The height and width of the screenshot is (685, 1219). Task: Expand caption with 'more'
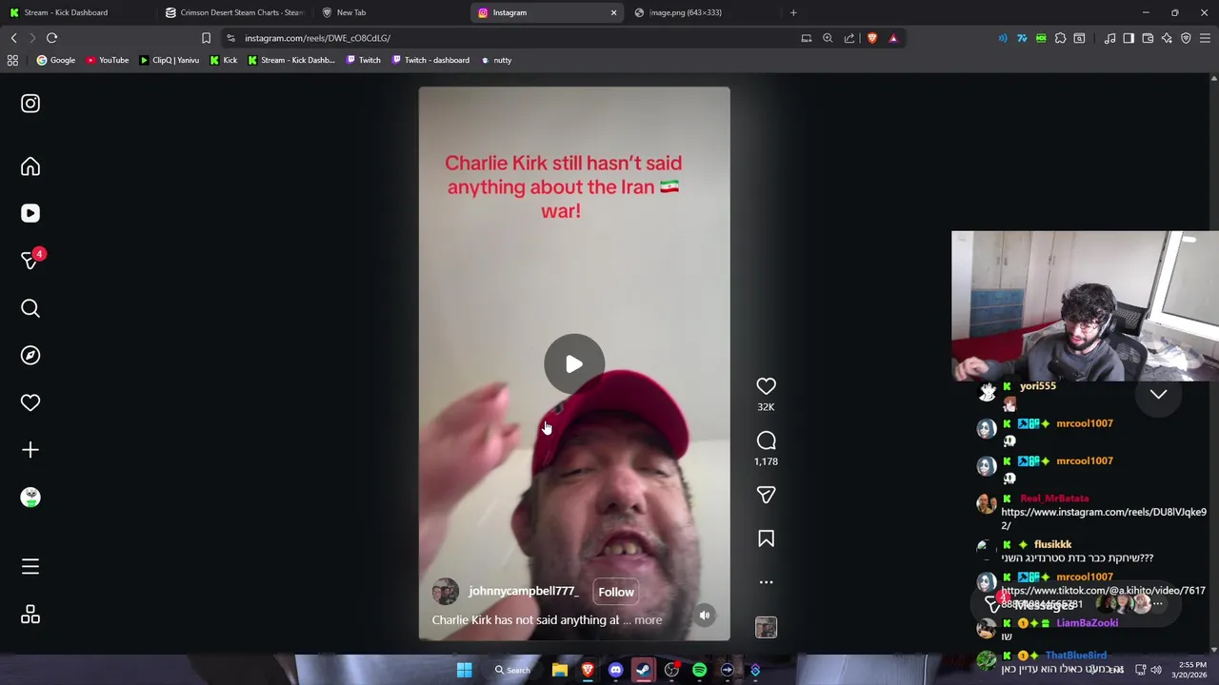(x=648, y=620)
